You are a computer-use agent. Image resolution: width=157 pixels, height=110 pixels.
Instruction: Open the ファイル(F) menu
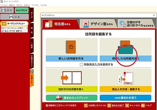click(4, 5)
